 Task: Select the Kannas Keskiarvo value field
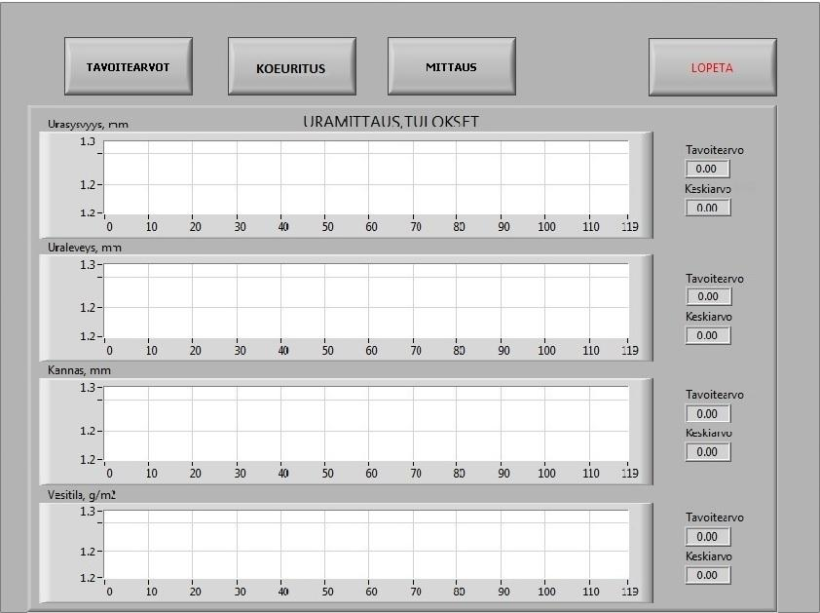pyautogui.click(x=708, y=452)
